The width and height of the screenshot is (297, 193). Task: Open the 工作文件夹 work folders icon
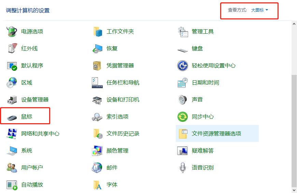coord(97,32)
